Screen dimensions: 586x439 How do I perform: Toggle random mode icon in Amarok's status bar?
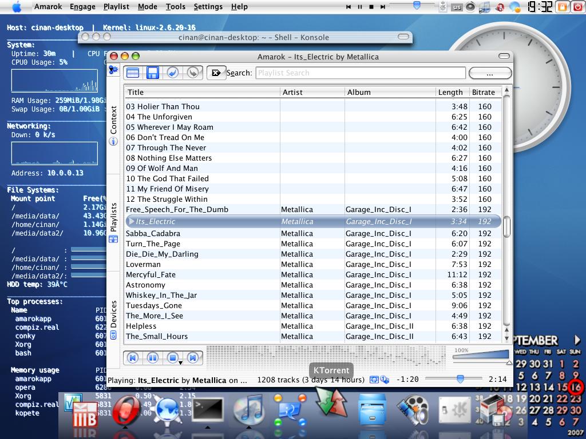coord(385,380)
